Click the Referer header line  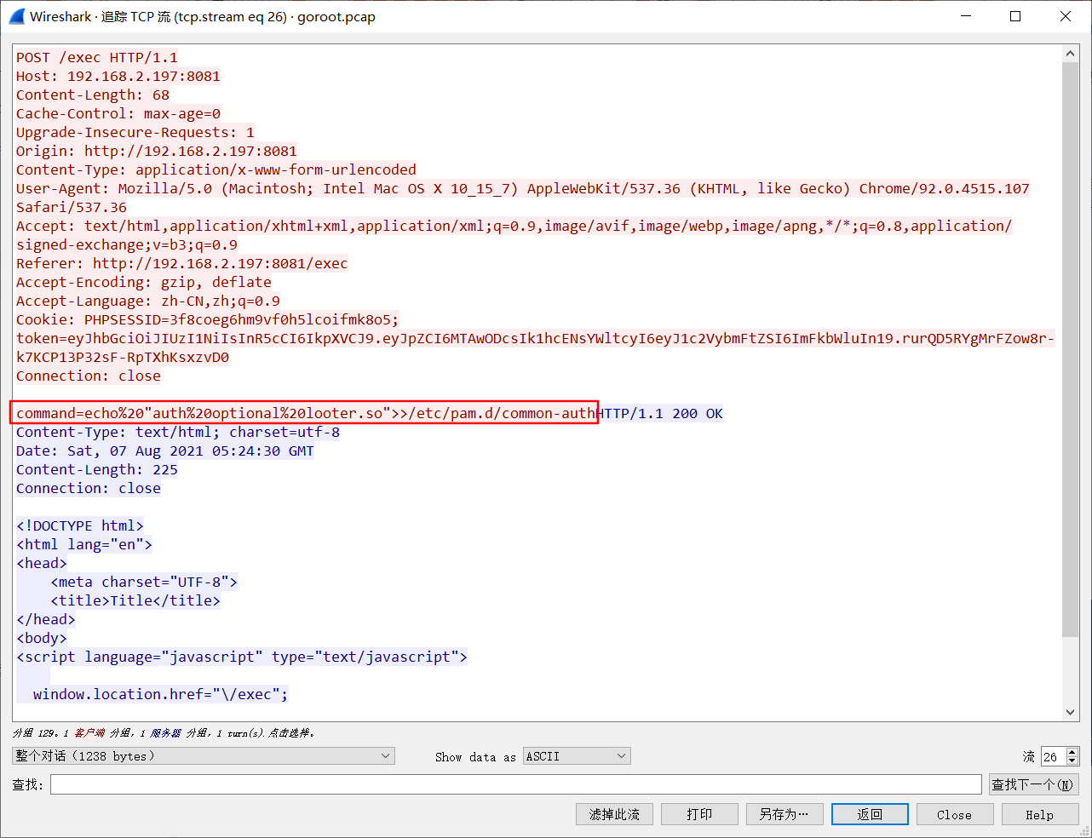pos(182,263)
